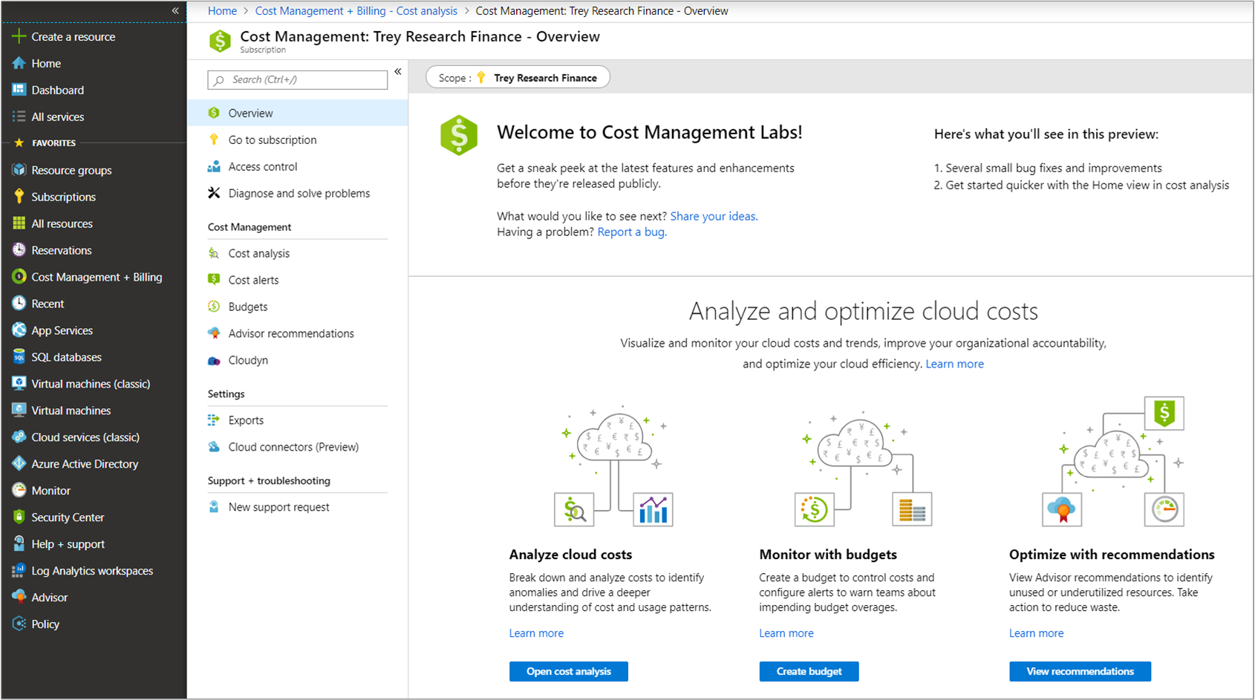Open the Advisor icon in the sidebar
Screen dimensions: 1255x700
click(19, 598)
